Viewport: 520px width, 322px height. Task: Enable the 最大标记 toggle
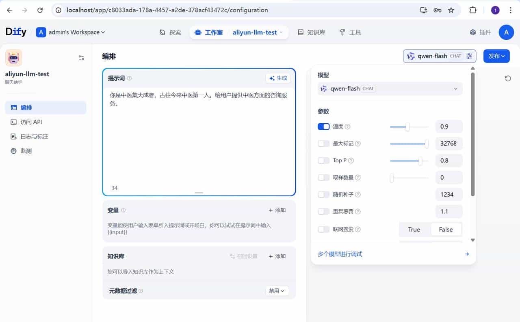[323, 144]
